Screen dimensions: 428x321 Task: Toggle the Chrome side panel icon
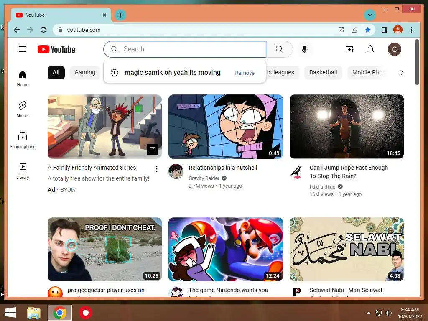click(x=385, y=30)
